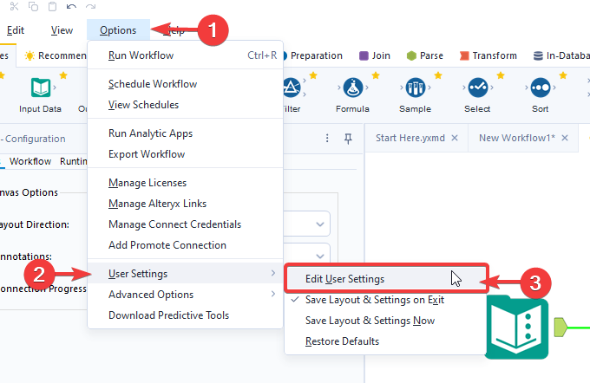Close the New Workflow1 tab

point(565,138)
